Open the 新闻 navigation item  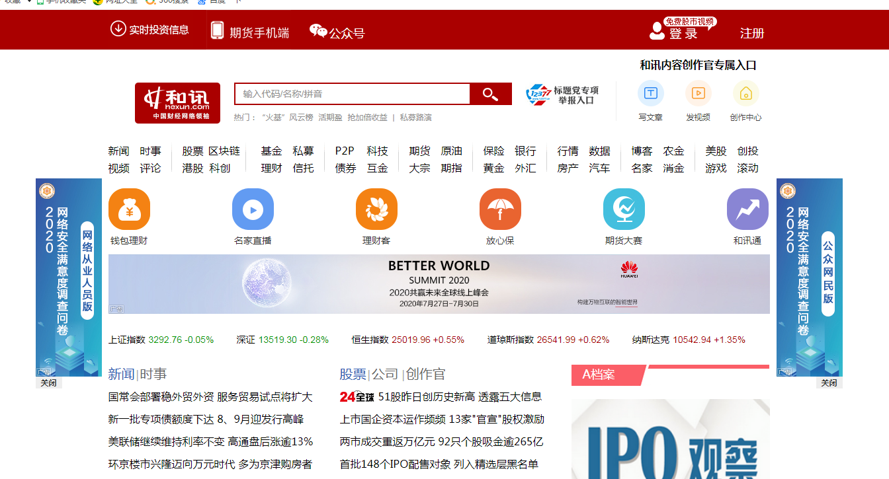coord(119,151)
